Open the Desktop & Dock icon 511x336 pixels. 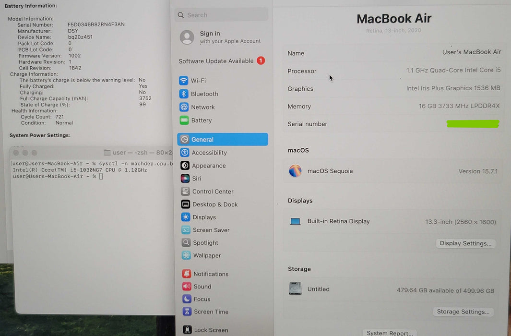pyautogui.click(x=185, y=204)
